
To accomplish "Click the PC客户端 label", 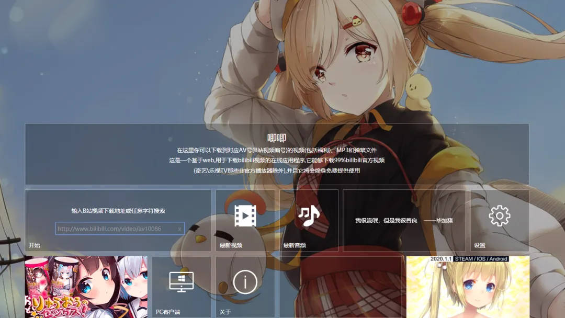I will point(168,312).
